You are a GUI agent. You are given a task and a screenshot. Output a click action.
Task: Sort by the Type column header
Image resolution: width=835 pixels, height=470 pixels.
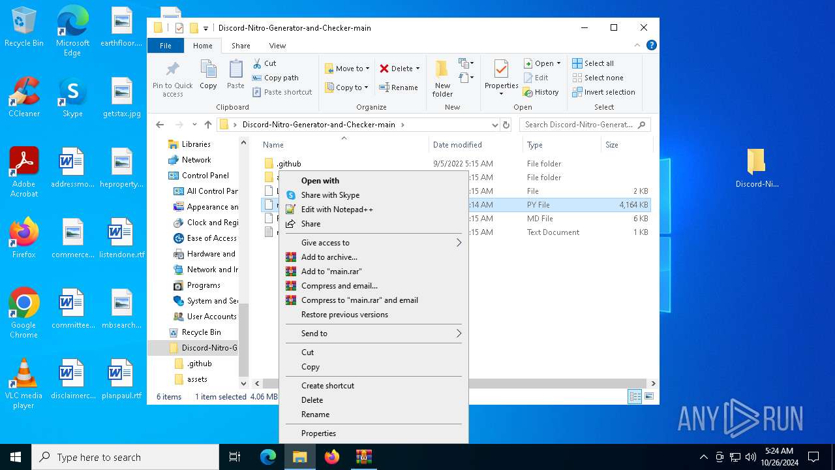(x=562, y=145)
